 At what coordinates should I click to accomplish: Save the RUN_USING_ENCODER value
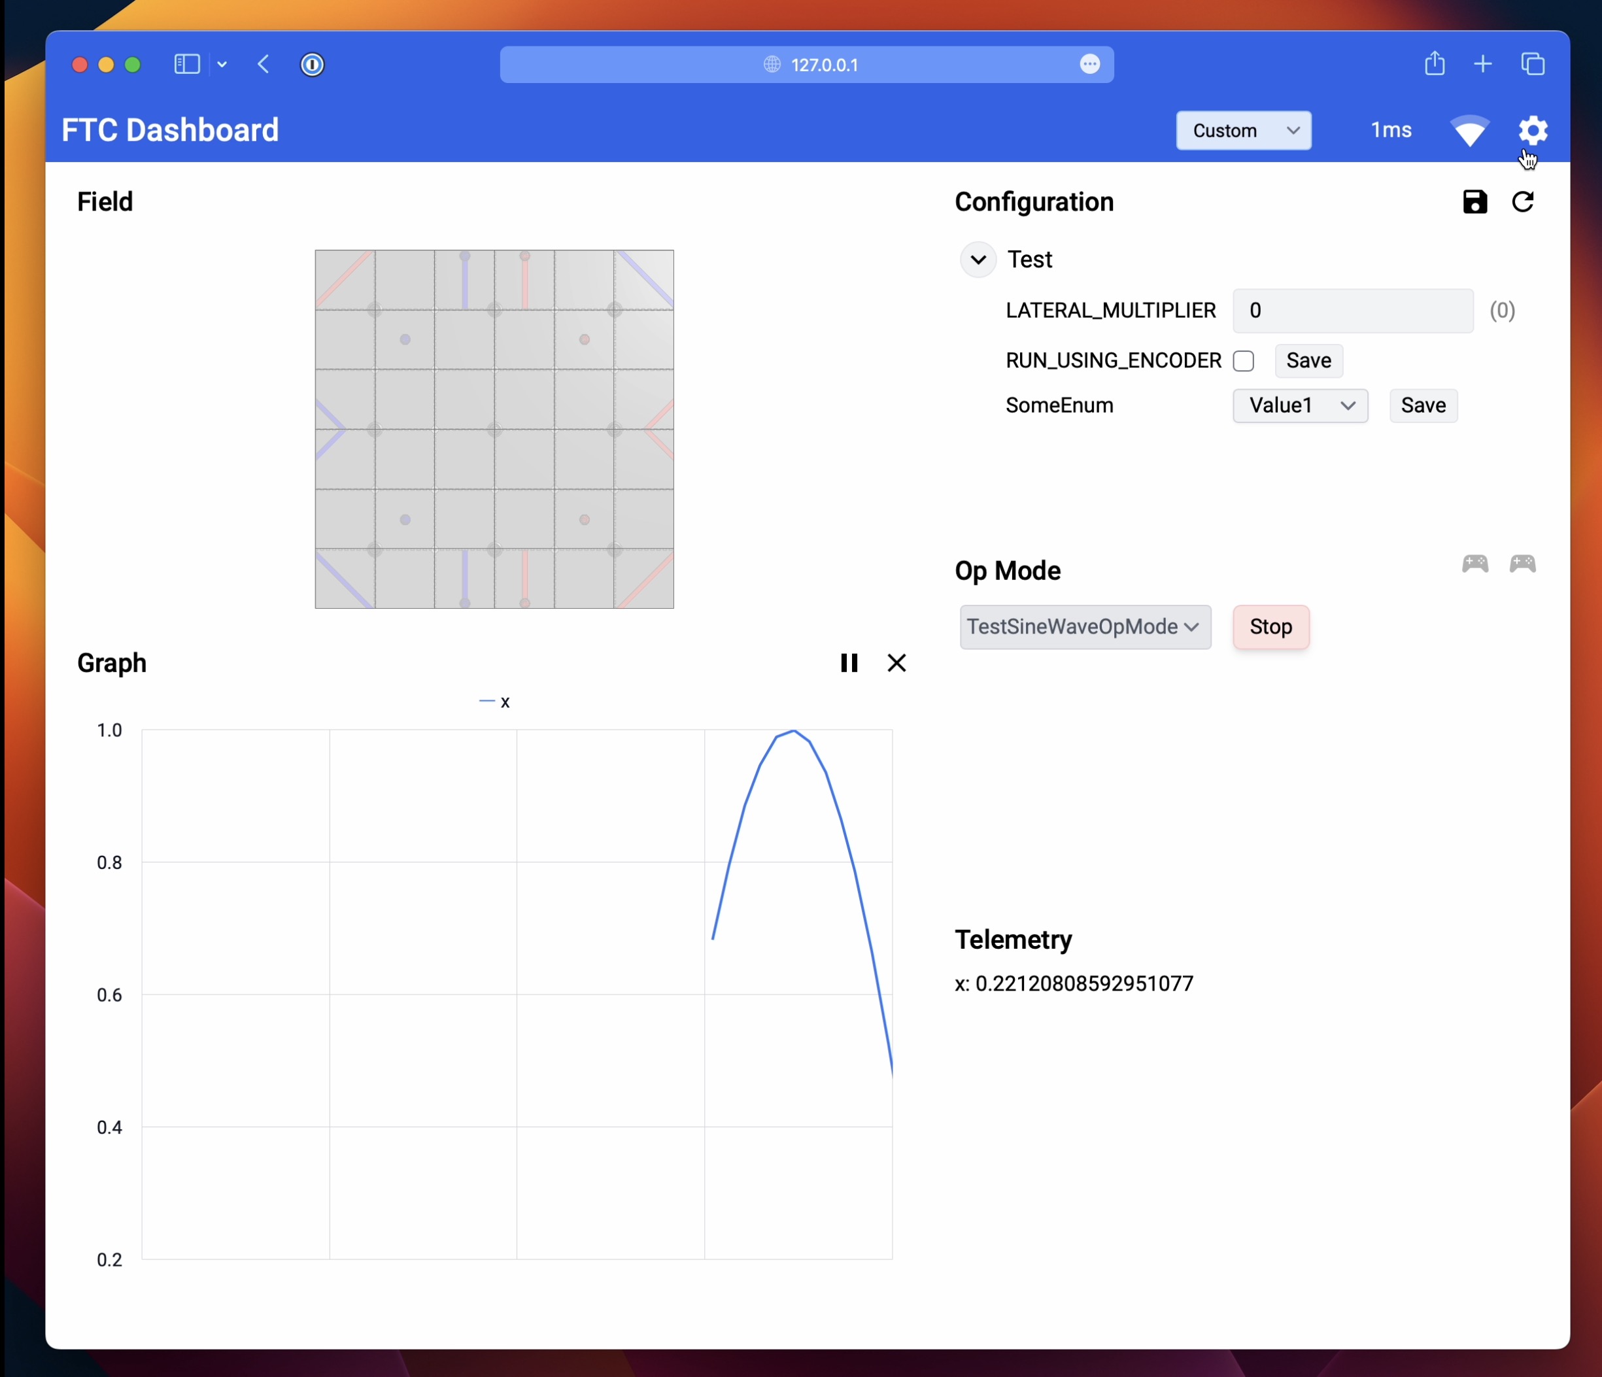(1308, 361)
